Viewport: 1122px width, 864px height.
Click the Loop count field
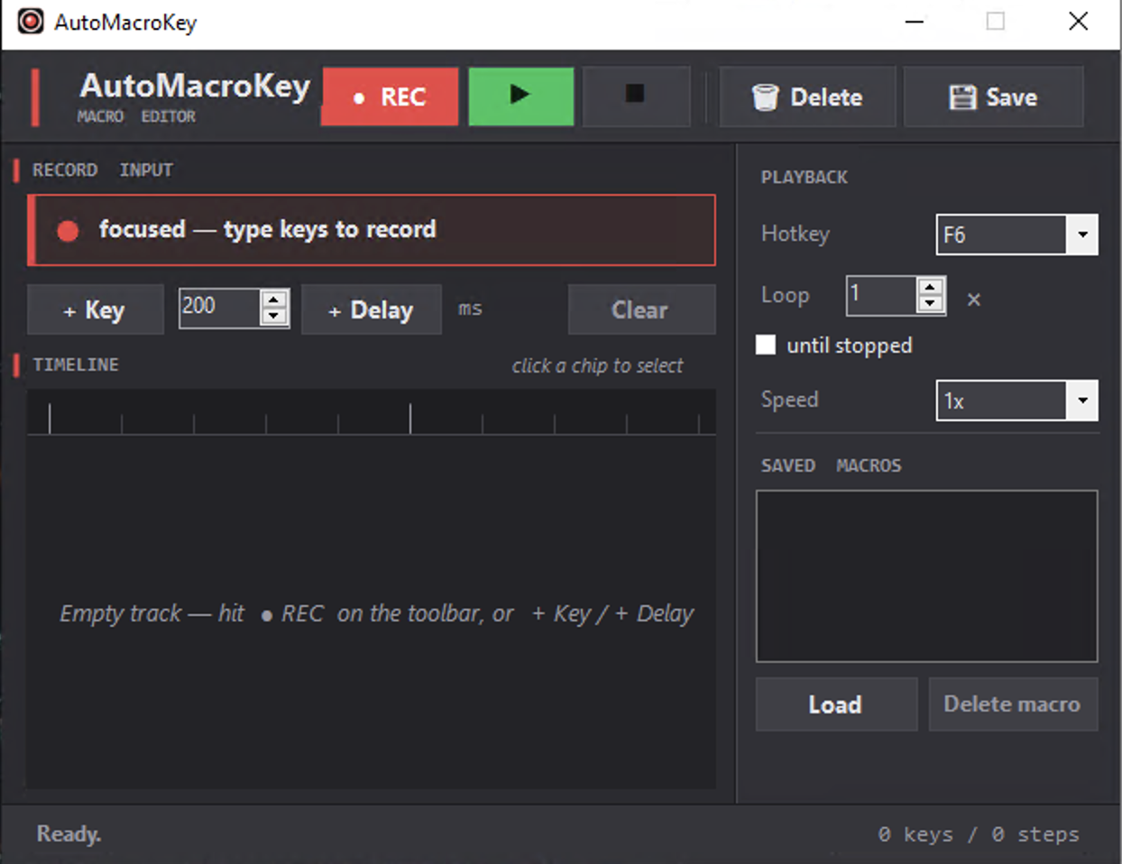[881, 295]
